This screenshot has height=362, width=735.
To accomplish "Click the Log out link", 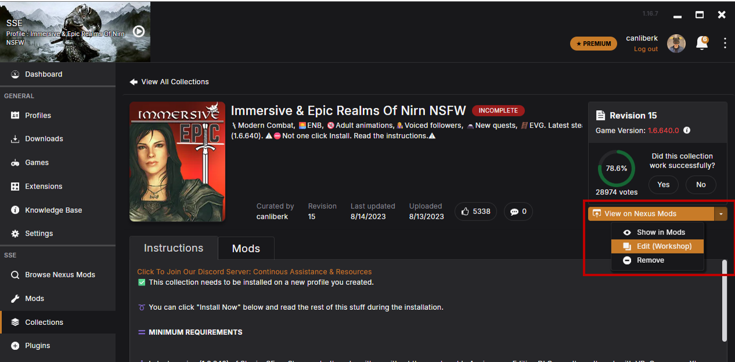I will coord(646,49).
